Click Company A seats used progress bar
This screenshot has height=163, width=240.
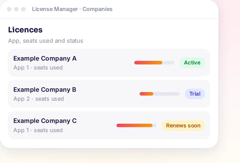[154, 63]
